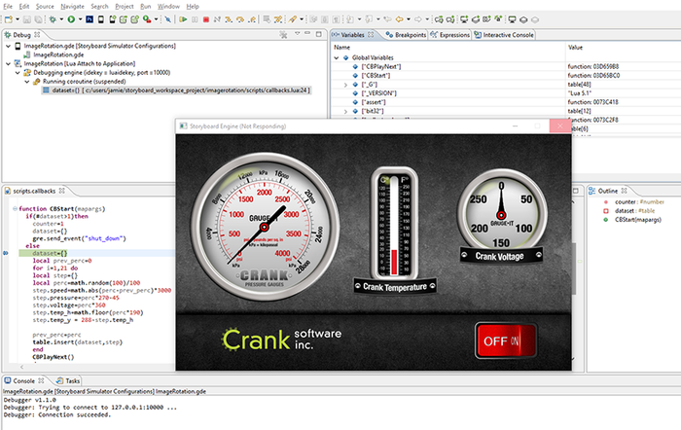681x430 pixels.
Task: Open the Run configurations dropdown arrow
Action: coord(81,19)
